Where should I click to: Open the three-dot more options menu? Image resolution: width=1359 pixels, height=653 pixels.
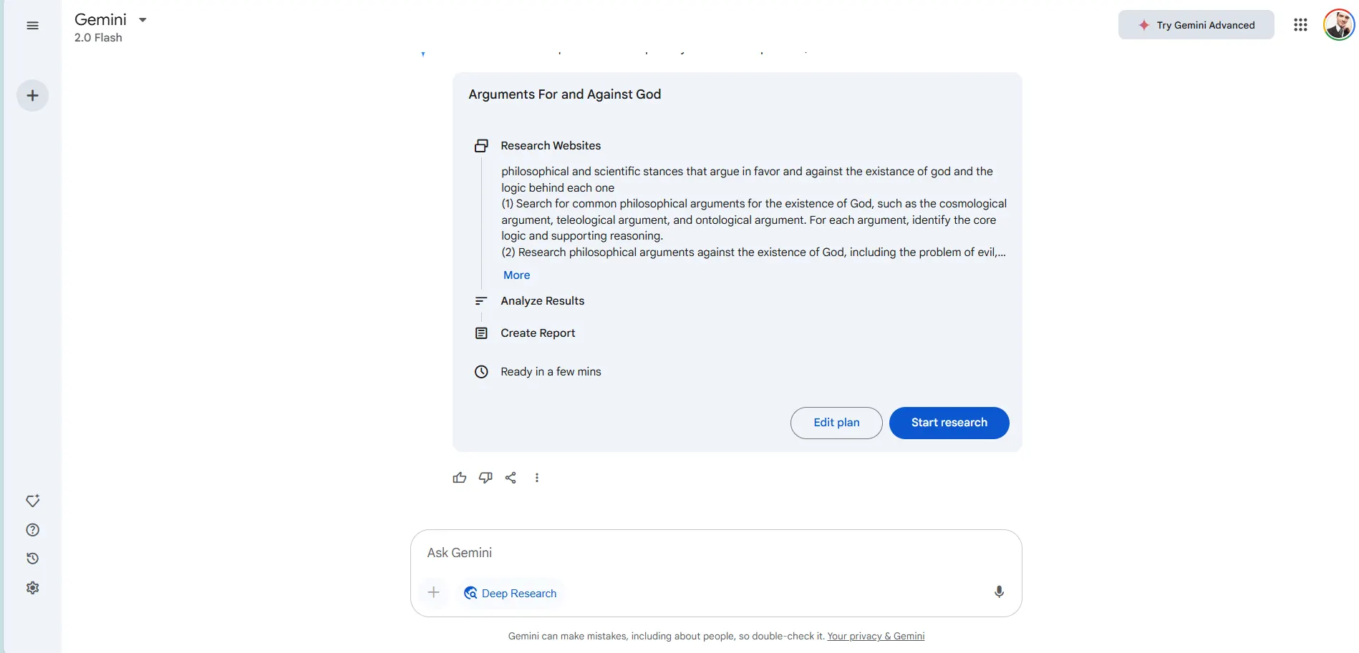(537, 478)
